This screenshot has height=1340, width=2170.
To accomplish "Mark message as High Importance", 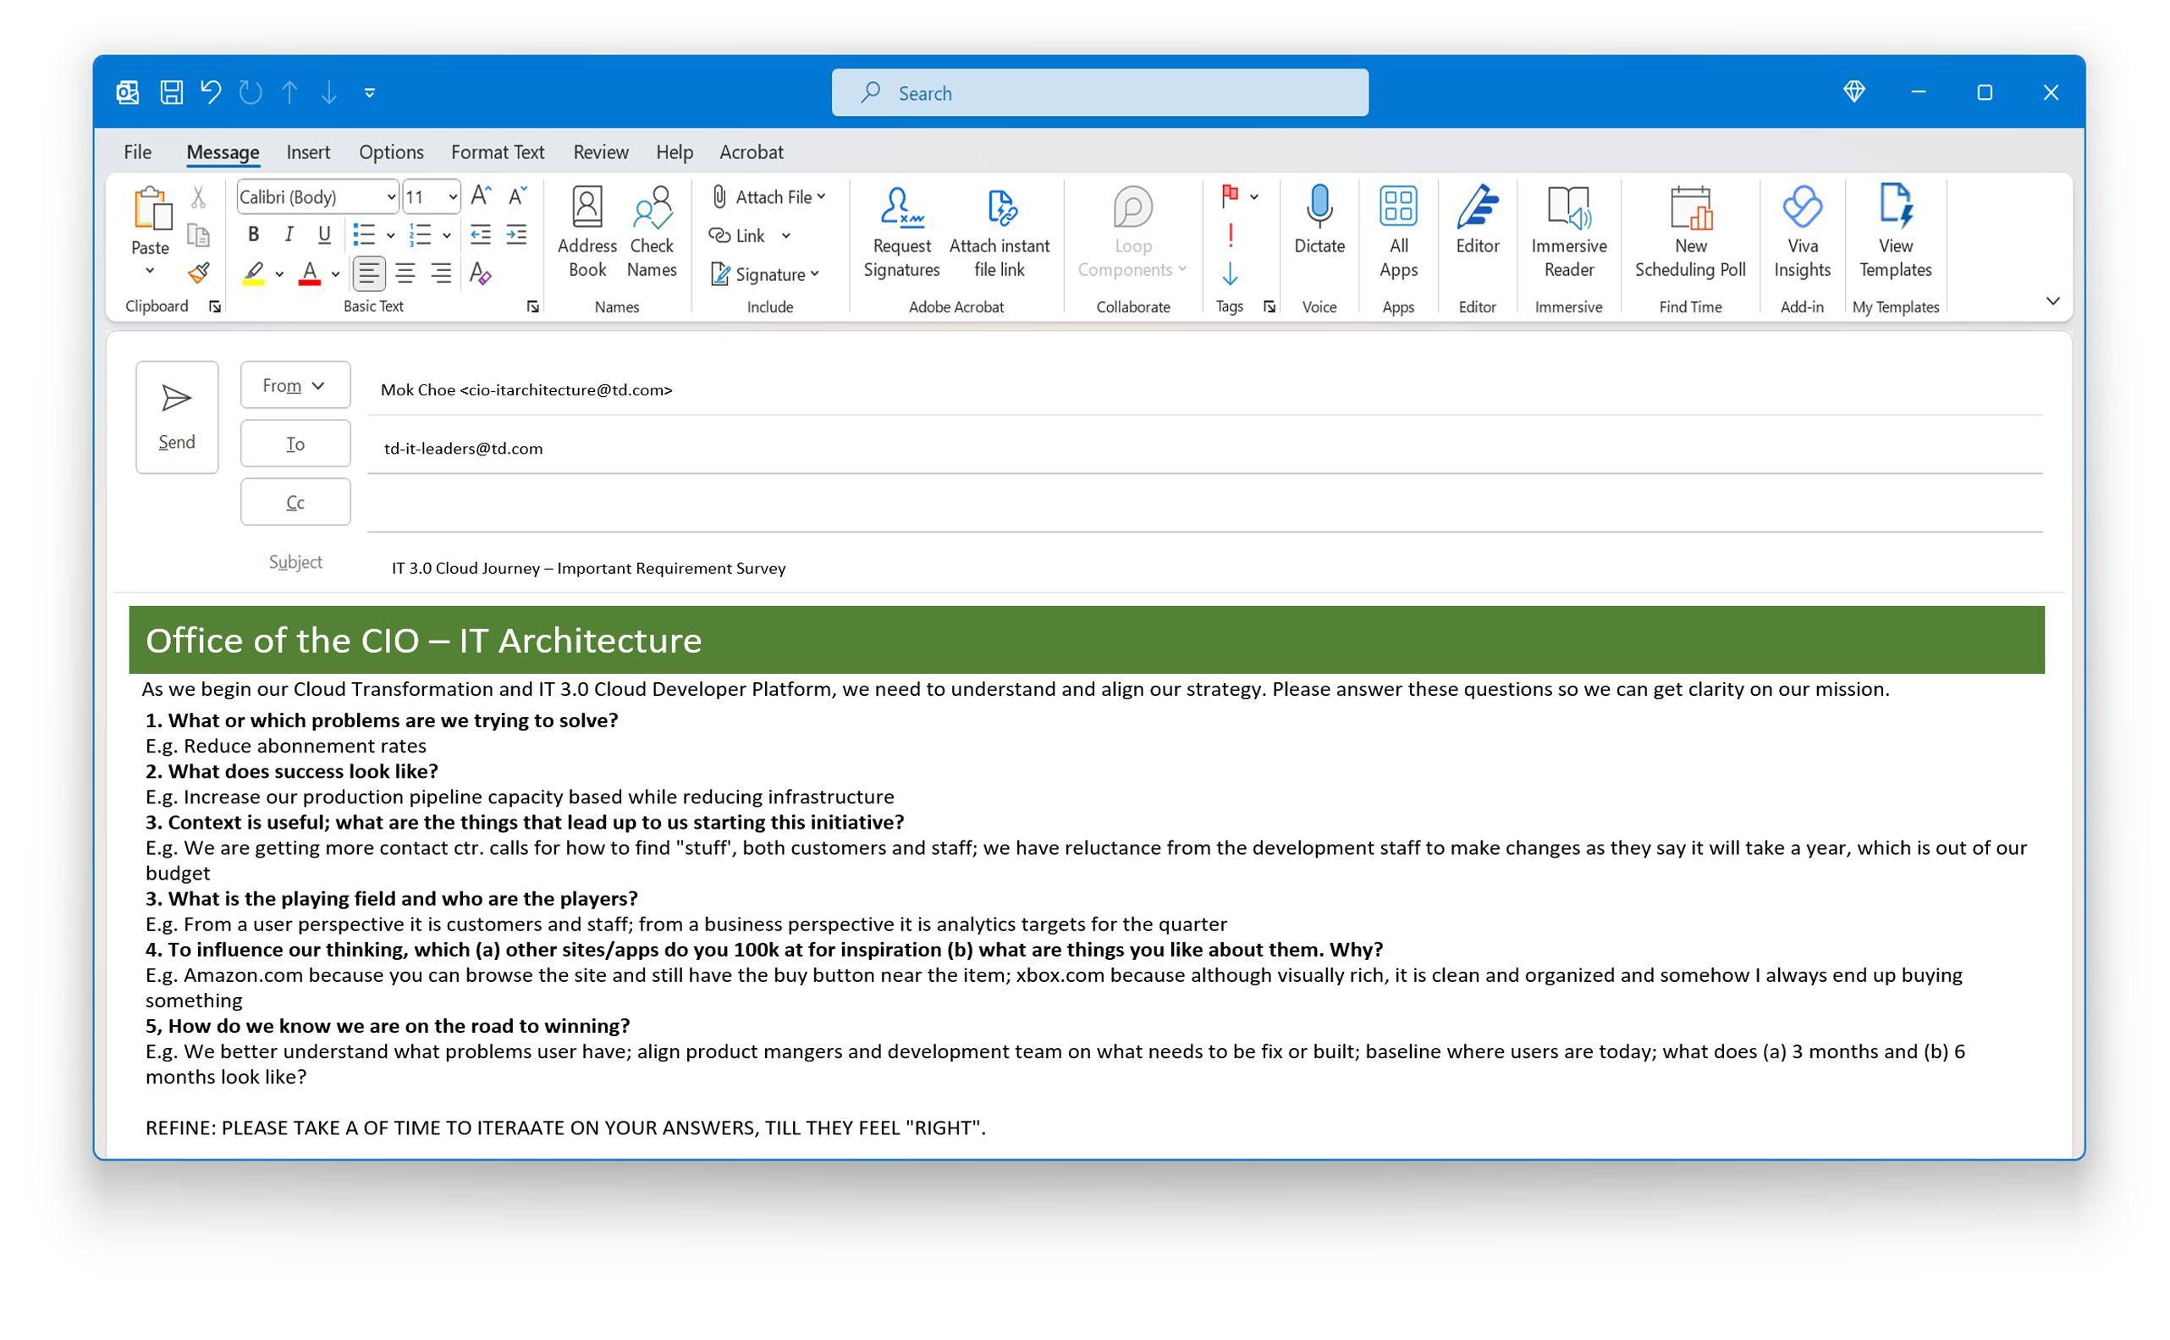I will click(x=1230, y=235).
